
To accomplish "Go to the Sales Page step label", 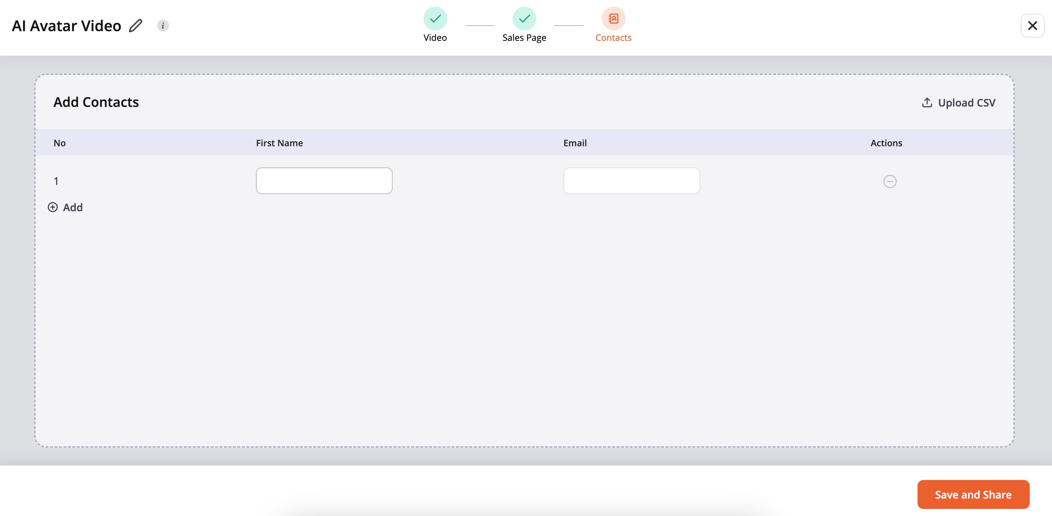I will coord(524,37).
